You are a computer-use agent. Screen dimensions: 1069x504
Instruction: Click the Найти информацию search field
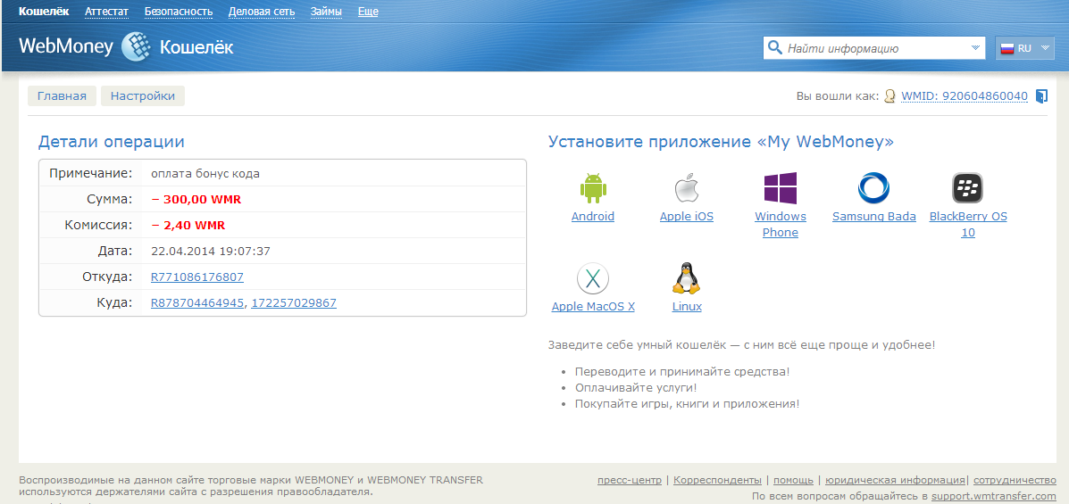pos(875,48)
